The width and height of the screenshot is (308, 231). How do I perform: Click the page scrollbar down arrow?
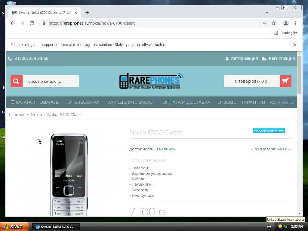(299, 213)
